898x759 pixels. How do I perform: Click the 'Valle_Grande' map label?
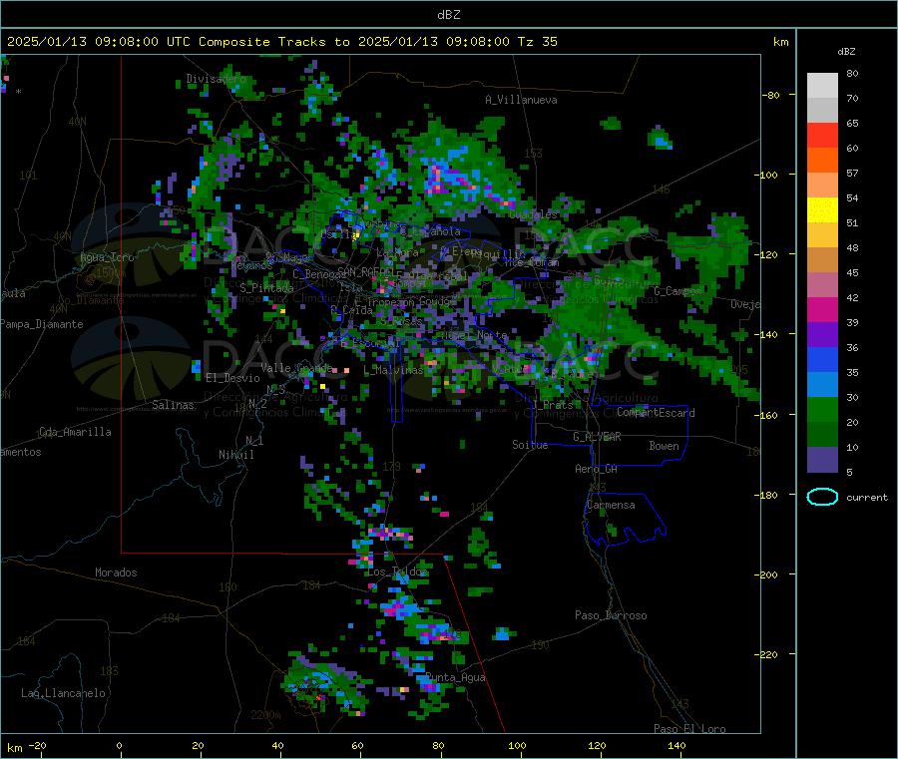pos(296,367)
